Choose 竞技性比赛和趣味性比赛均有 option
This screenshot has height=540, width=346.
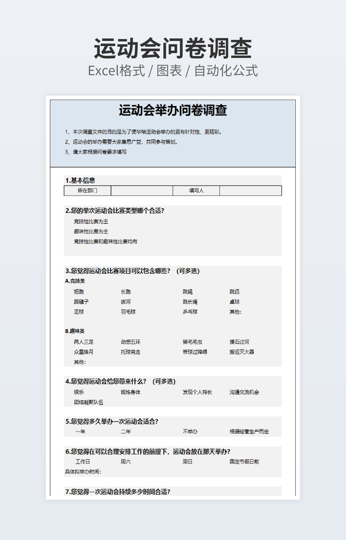tap(105, 241)
